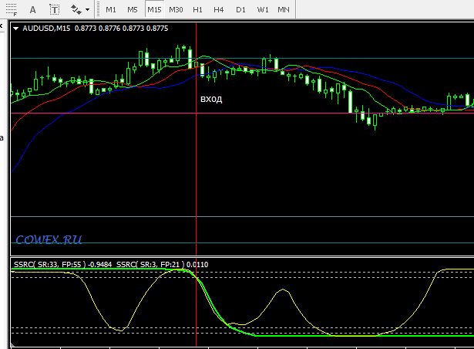474x349 pixels.
Task: Click the AUDUSD,M15 chart title text
Action: click(x=46, y=28)
